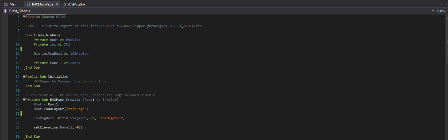Click the B4XMainPage tab's class icon
Viewport: 448px width, 140px height.
[x=28, y=4]
